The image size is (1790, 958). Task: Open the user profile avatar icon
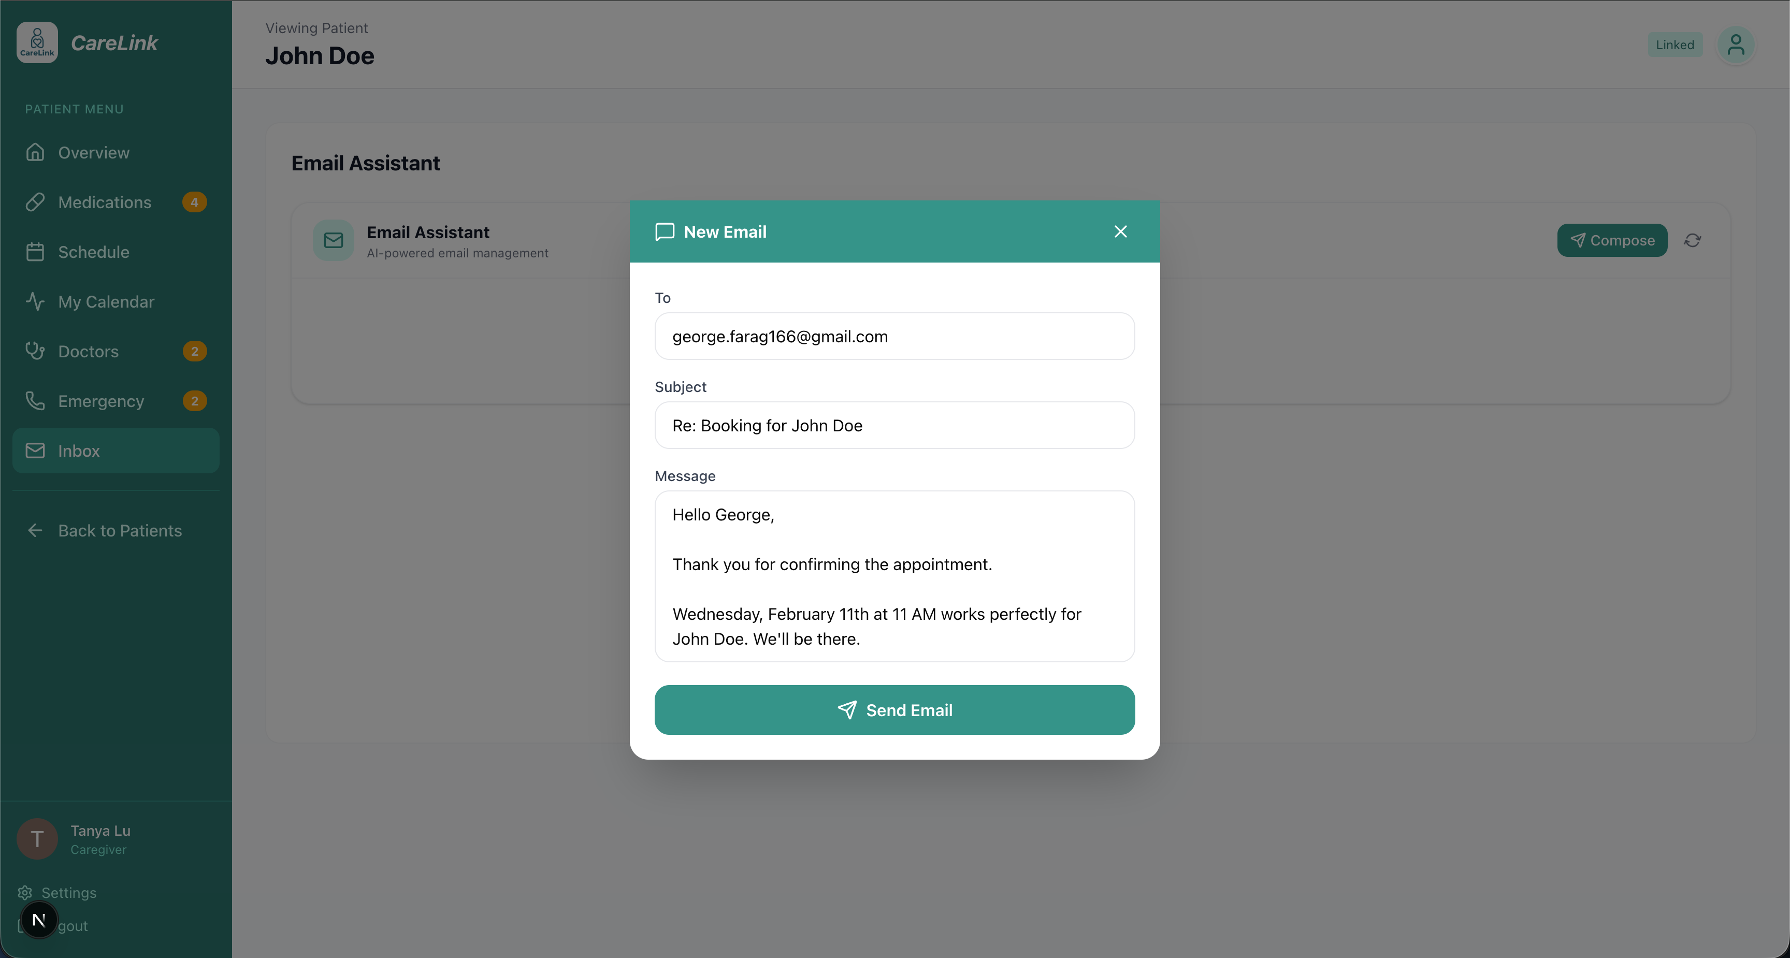[1735, 45]
